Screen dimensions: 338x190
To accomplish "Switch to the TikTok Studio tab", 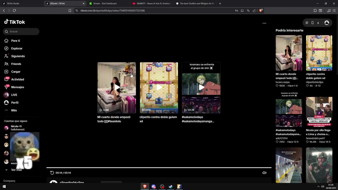I will pos(22,3).
